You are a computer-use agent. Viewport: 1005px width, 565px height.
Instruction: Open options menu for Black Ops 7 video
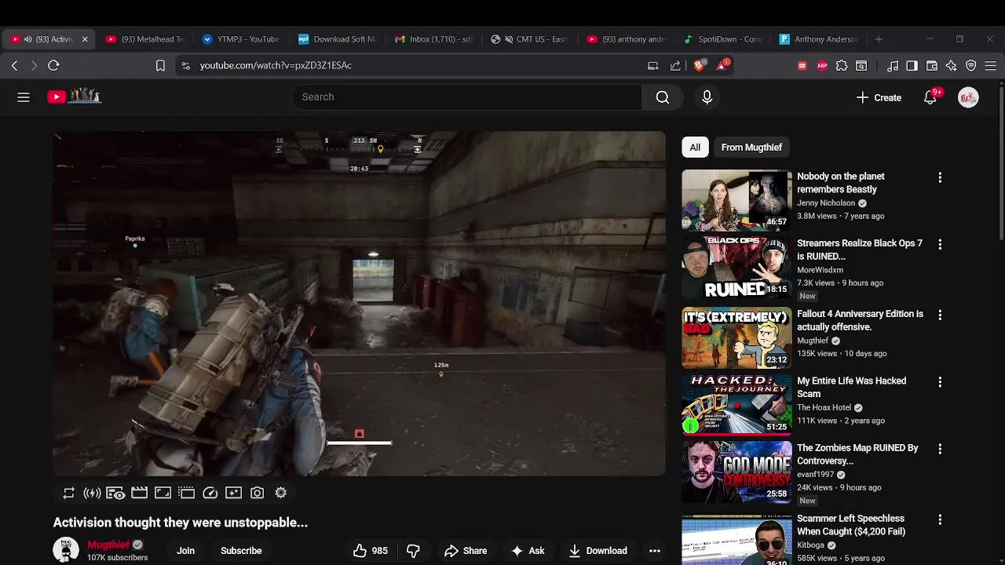[x=940, y=245]
